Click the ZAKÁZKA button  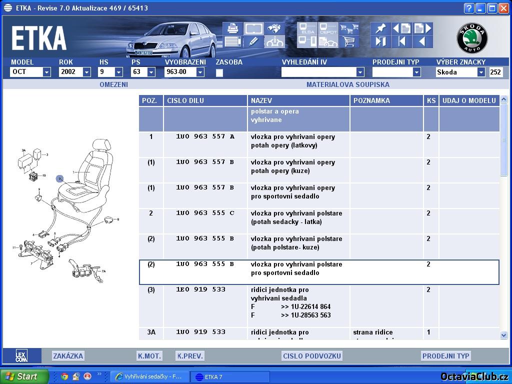[68, 356]
